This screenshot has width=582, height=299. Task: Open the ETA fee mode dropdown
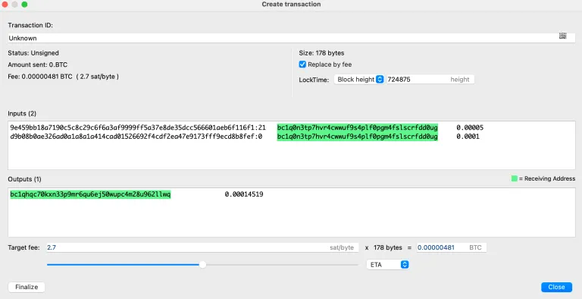(387, 264)
